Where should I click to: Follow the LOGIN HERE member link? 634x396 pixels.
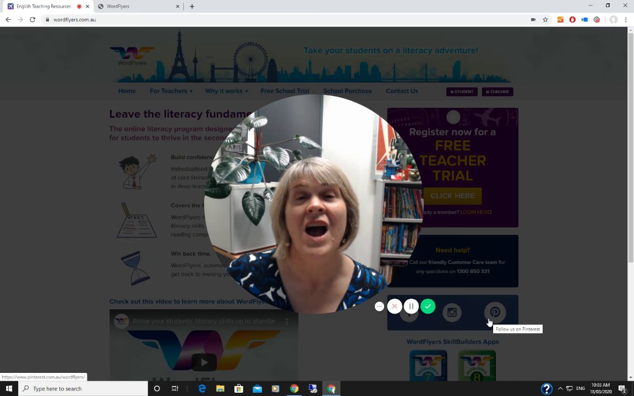pyautogui.click(x=475, y=212)
